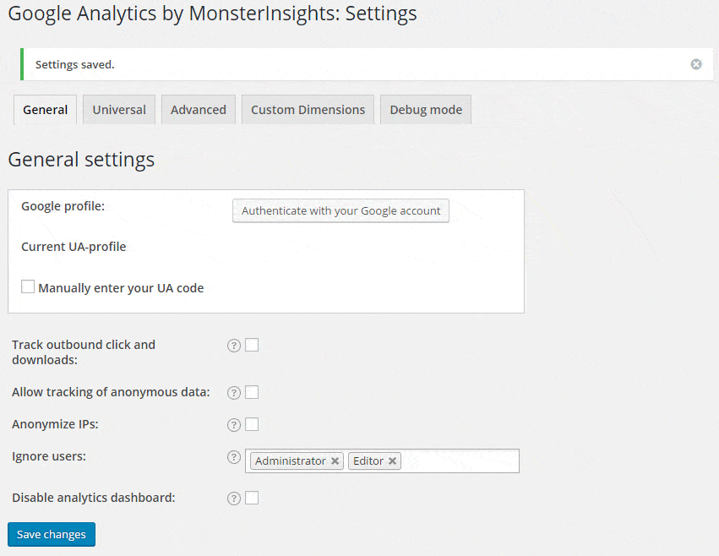
Task: Open help icon for Disable analytics dashboard
Action: coord(234,499)
